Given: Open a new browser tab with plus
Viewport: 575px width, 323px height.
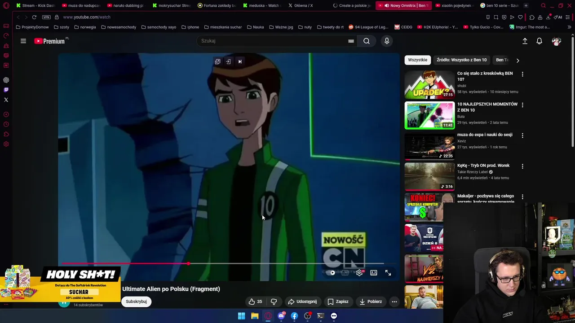Looking at the screenshot, I should pos(526,5).
